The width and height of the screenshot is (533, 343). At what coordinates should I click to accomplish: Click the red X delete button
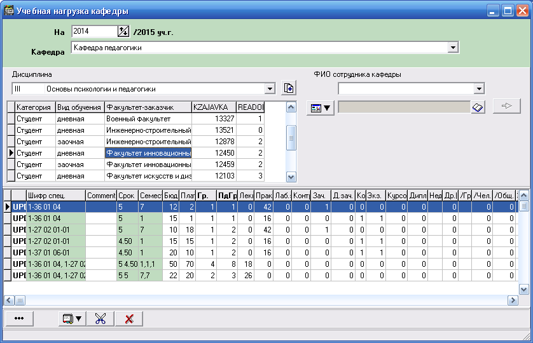[x=129, y=319]
